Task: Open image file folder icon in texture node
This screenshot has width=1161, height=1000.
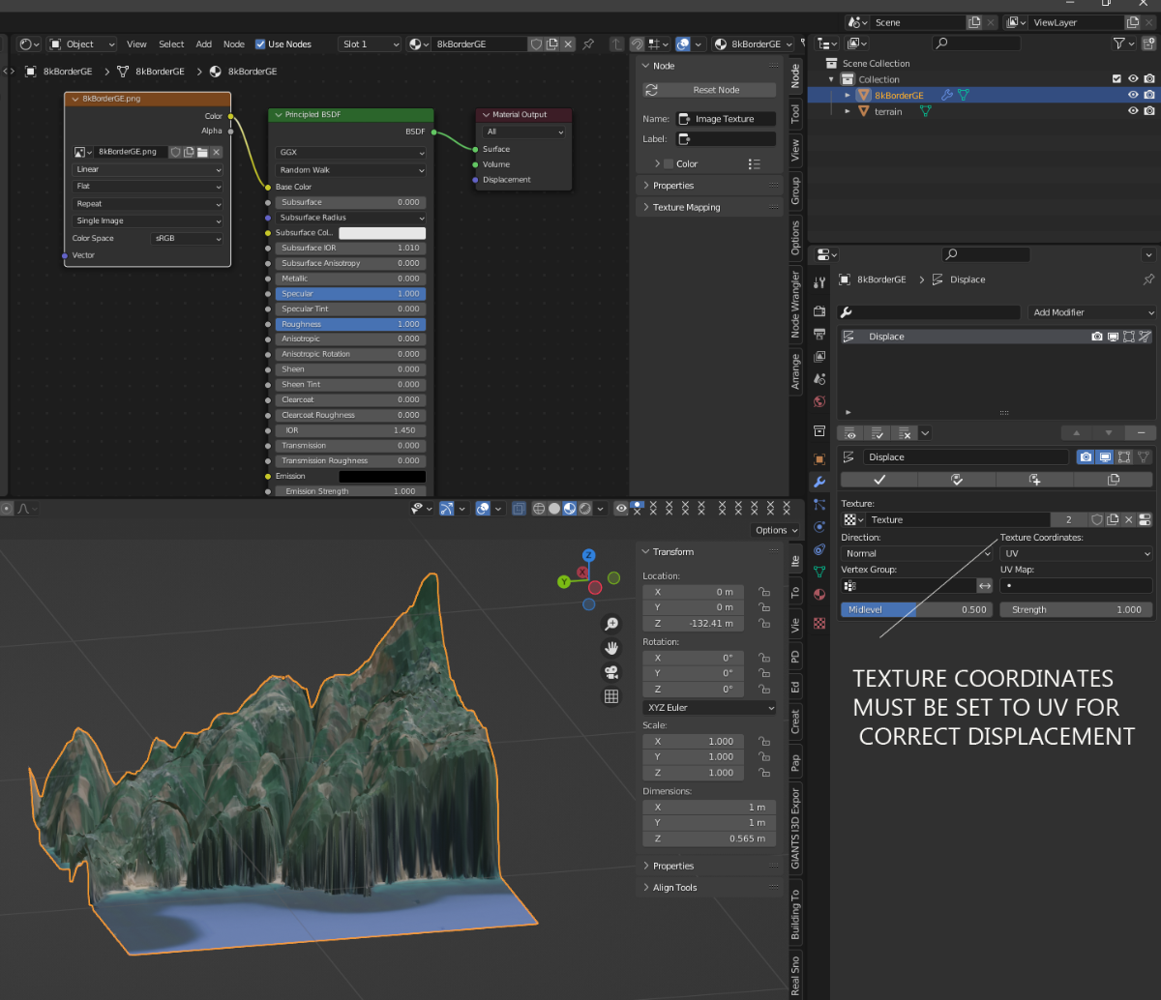Action: tap(203, 152)
